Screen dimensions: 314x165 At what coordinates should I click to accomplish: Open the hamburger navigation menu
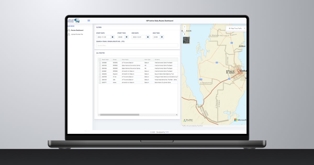[x=89, y=20]
